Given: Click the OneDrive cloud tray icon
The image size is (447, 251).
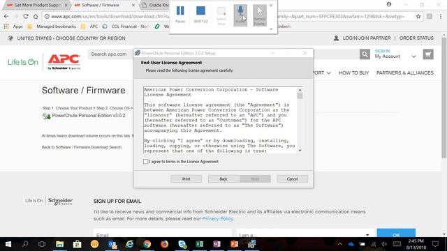Looking at the screenshot, I should coord(351,244).
